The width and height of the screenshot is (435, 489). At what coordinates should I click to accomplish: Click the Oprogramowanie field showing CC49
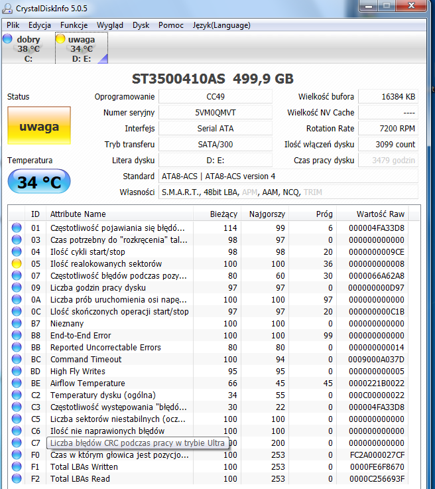pyautogui.click(x=216, y=97)
